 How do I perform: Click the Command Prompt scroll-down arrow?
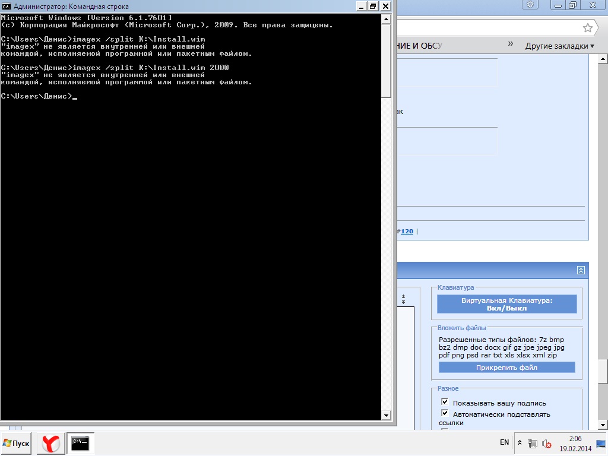coord(387,415)
